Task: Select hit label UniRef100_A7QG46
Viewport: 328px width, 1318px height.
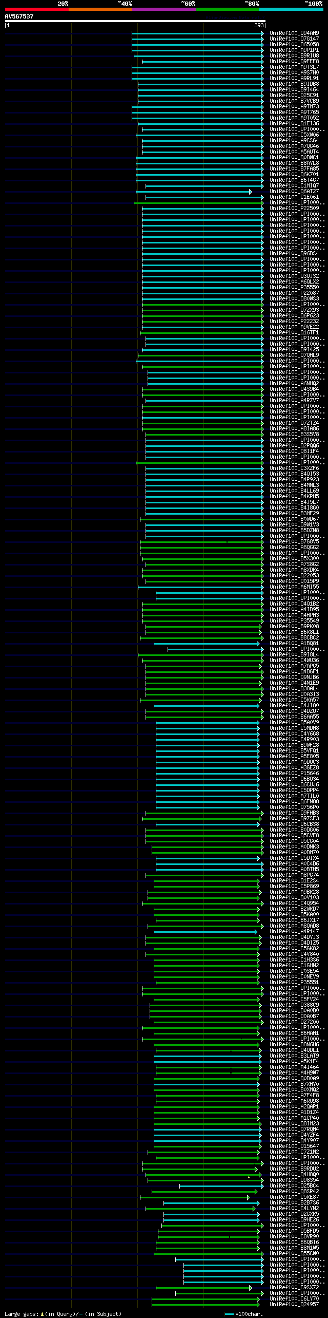Action: coord(294,146)
